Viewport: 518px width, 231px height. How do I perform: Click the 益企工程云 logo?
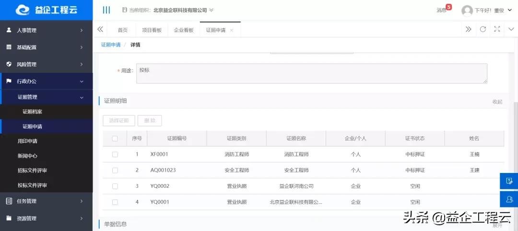click(46, 10)
